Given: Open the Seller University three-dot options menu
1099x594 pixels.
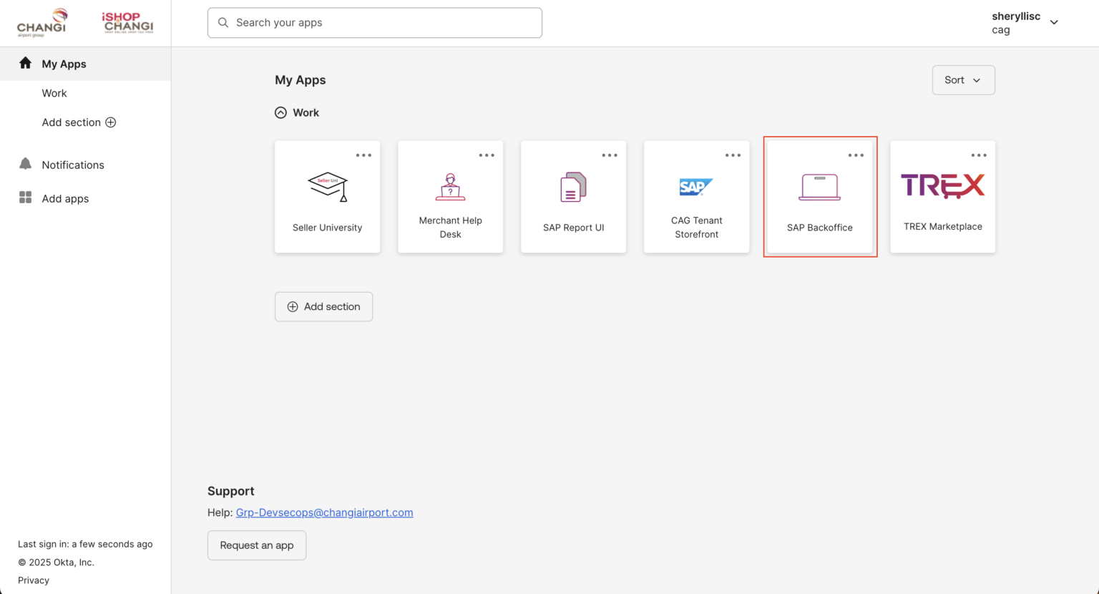Looking at the screenshot, I should [363, 155].
